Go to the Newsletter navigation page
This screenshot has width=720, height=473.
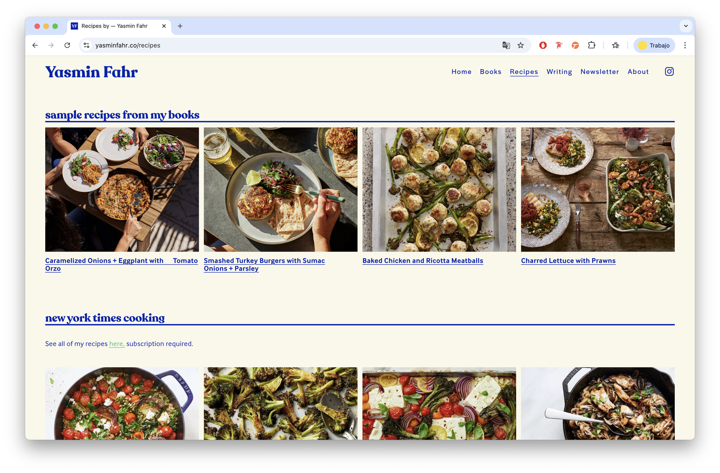click(599, 72)
